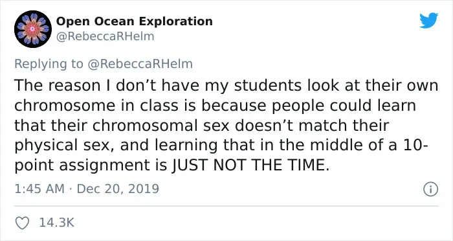This screenshot has width=453, height=241.
Task: Click the words 'point assignment' in the tweet
Action: pos(82,166)
